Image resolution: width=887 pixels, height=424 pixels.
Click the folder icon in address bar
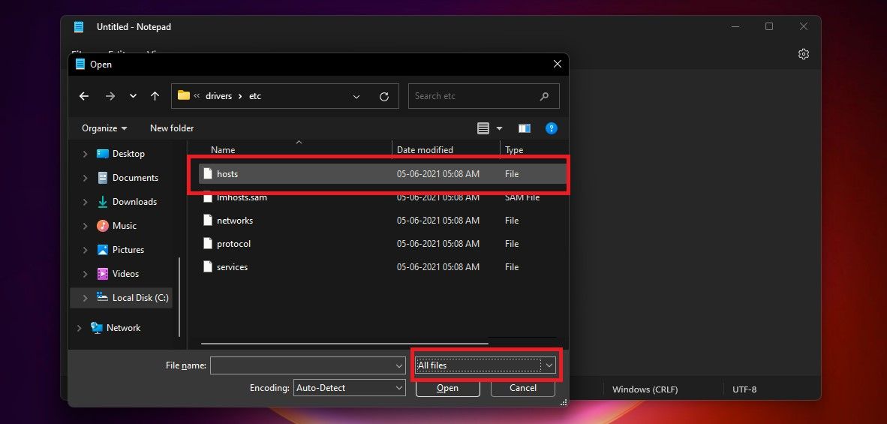pyautogui.click(x=183, y=95)
